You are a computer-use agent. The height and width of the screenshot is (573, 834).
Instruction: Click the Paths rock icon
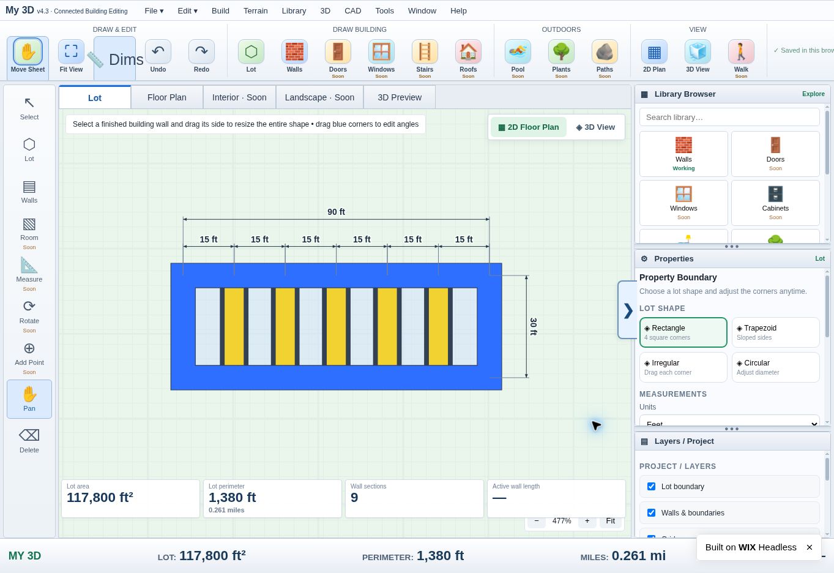coord(605,58)
